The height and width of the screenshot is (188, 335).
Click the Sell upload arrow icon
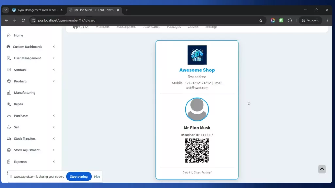point(9,127)
